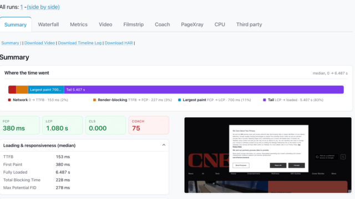
Task: Switch to the Waterfall tab
Action: [48, 24]
